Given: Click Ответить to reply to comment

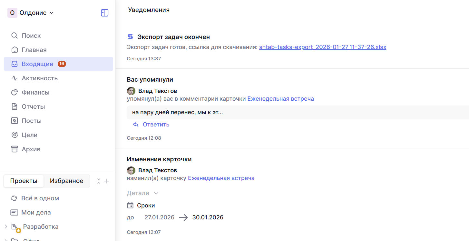Looking at the screenshot, I should coord(156,125).
